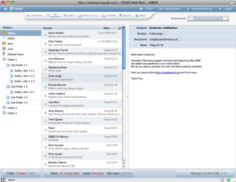Click the @mail logo icon
236x182 pixels.
(x=6, y=9)
